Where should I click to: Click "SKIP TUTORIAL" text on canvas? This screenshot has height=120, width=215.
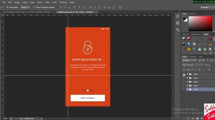coord(88,98)
